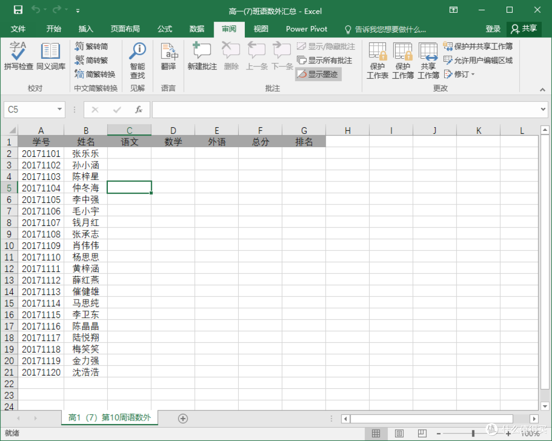Click the Select All corner triangle

[12, 130]
